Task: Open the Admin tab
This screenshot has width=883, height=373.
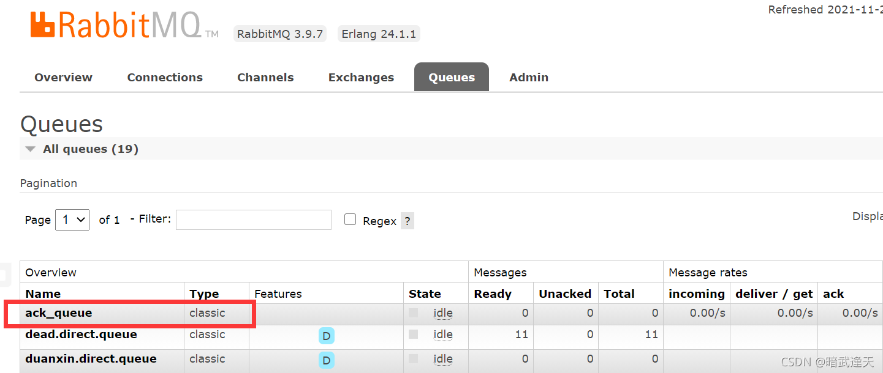Action: 529,78
